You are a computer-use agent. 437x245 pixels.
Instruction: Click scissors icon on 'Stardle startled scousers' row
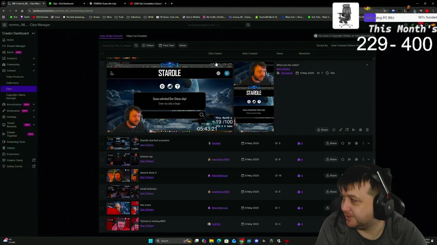pyautogui.click(x=349, y=143)
